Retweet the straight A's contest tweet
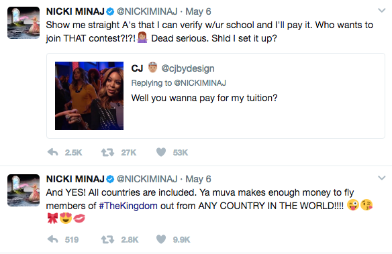 [107, 152]
